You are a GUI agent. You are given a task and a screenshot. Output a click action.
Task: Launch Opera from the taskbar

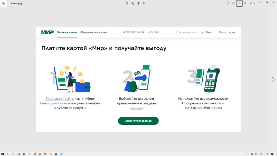pos(35,154)
